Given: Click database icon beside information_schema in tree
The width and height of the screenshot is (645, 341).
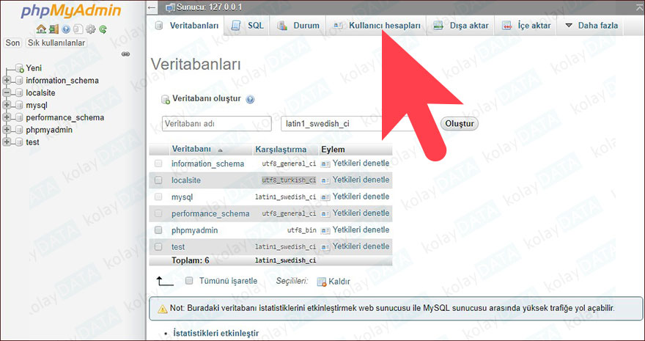Looking at the screenshot, I should pyautogui.click(x=19, y=81).
